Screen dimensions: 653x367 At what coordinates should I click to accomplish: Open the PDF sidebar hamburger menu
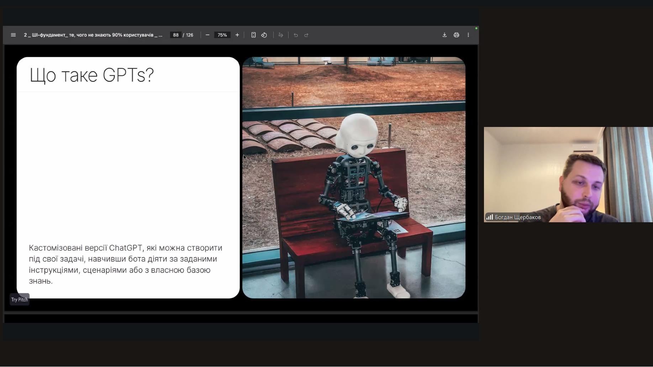point(13,35)
